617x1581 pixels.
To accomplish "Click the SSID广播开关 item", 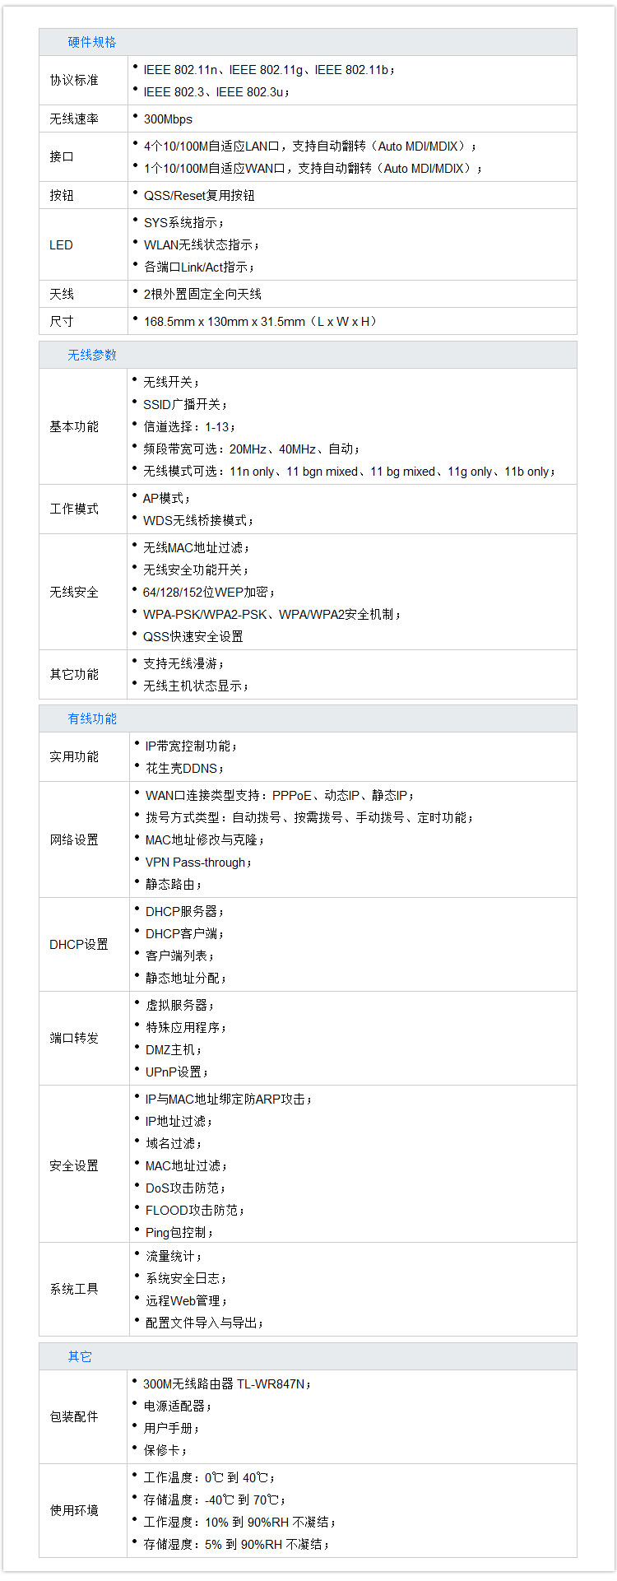I will tap(184, 404).
